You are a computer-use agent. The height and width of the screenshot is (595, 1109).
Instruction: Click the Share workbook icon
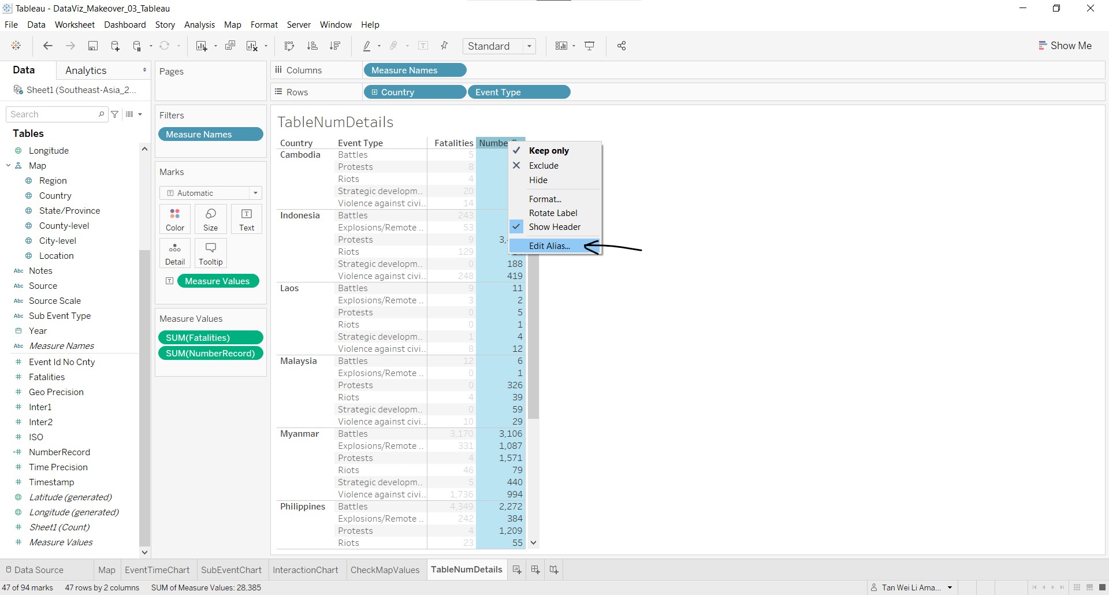(622, 46)
